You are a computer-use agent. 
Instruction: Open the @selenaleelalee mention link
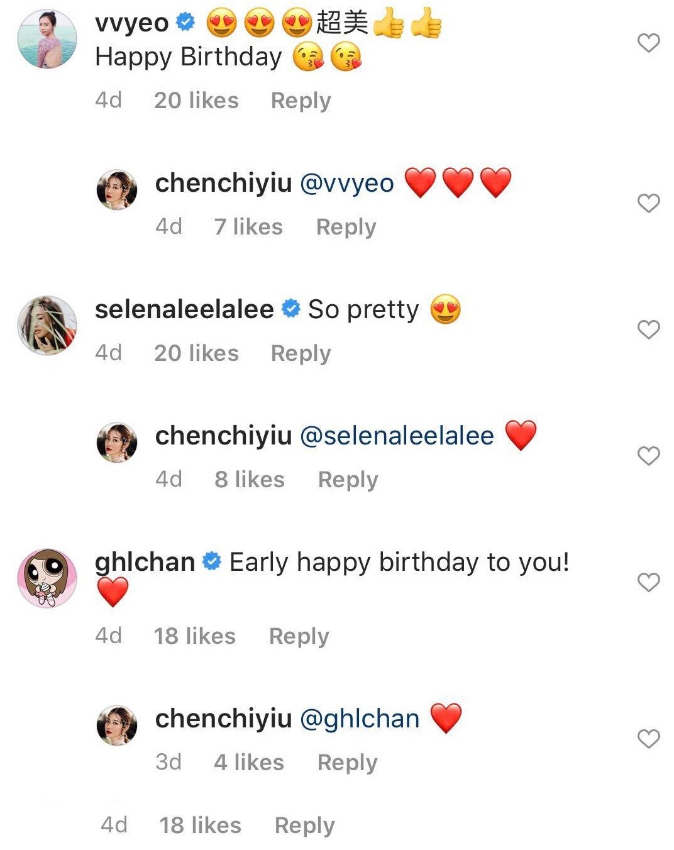coord(397,436)
